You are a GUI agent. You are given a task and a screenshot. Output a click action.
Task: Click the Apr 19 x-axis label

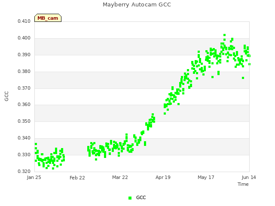tap(163, 177)
